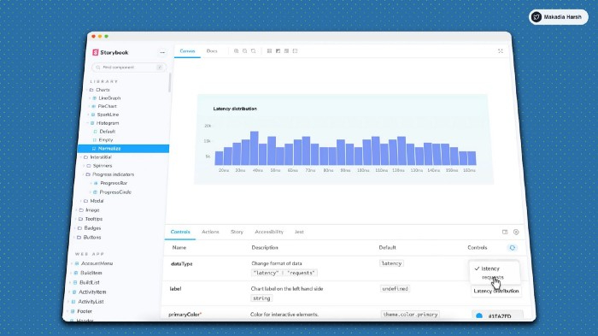Choose requests in the dataType dropdown
598x336 pixels.
tap(493, 278)
